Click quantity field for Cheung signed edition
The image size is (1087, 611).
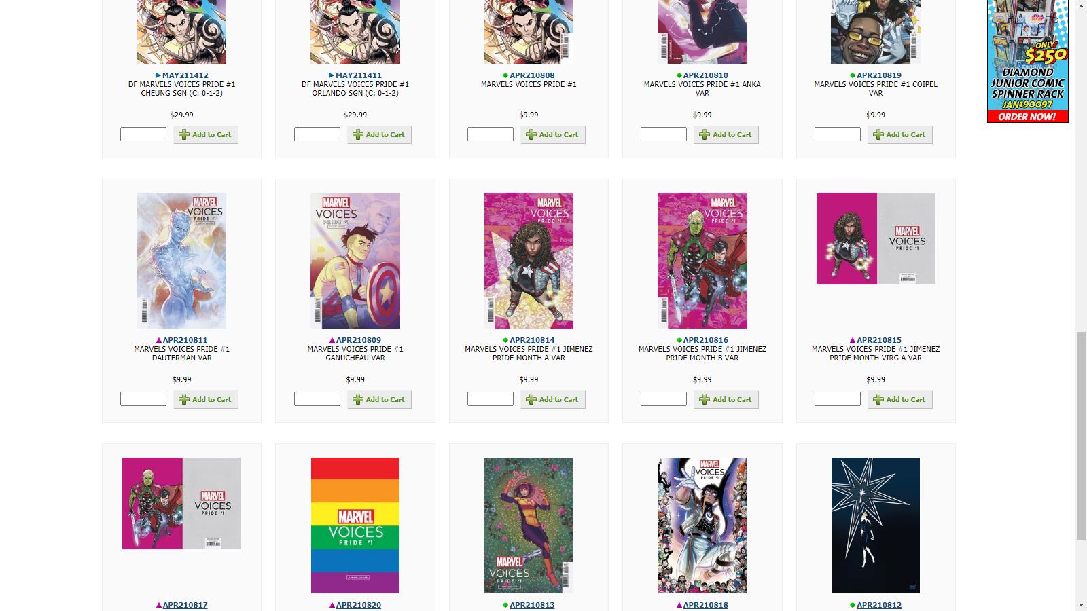pyautogui.click(x=143, y=134)
